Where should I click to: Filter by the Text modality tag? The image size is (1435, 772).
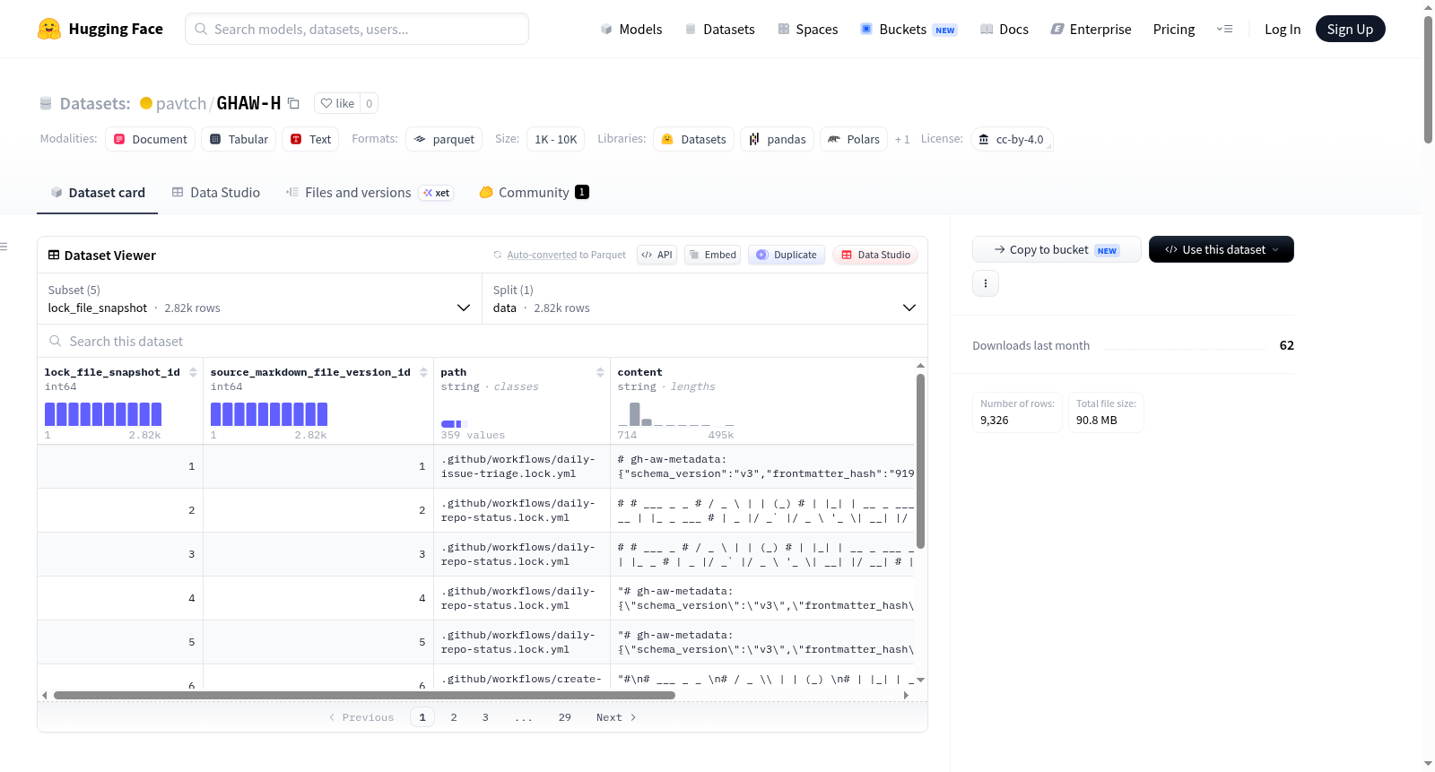[x=311, y=139]
